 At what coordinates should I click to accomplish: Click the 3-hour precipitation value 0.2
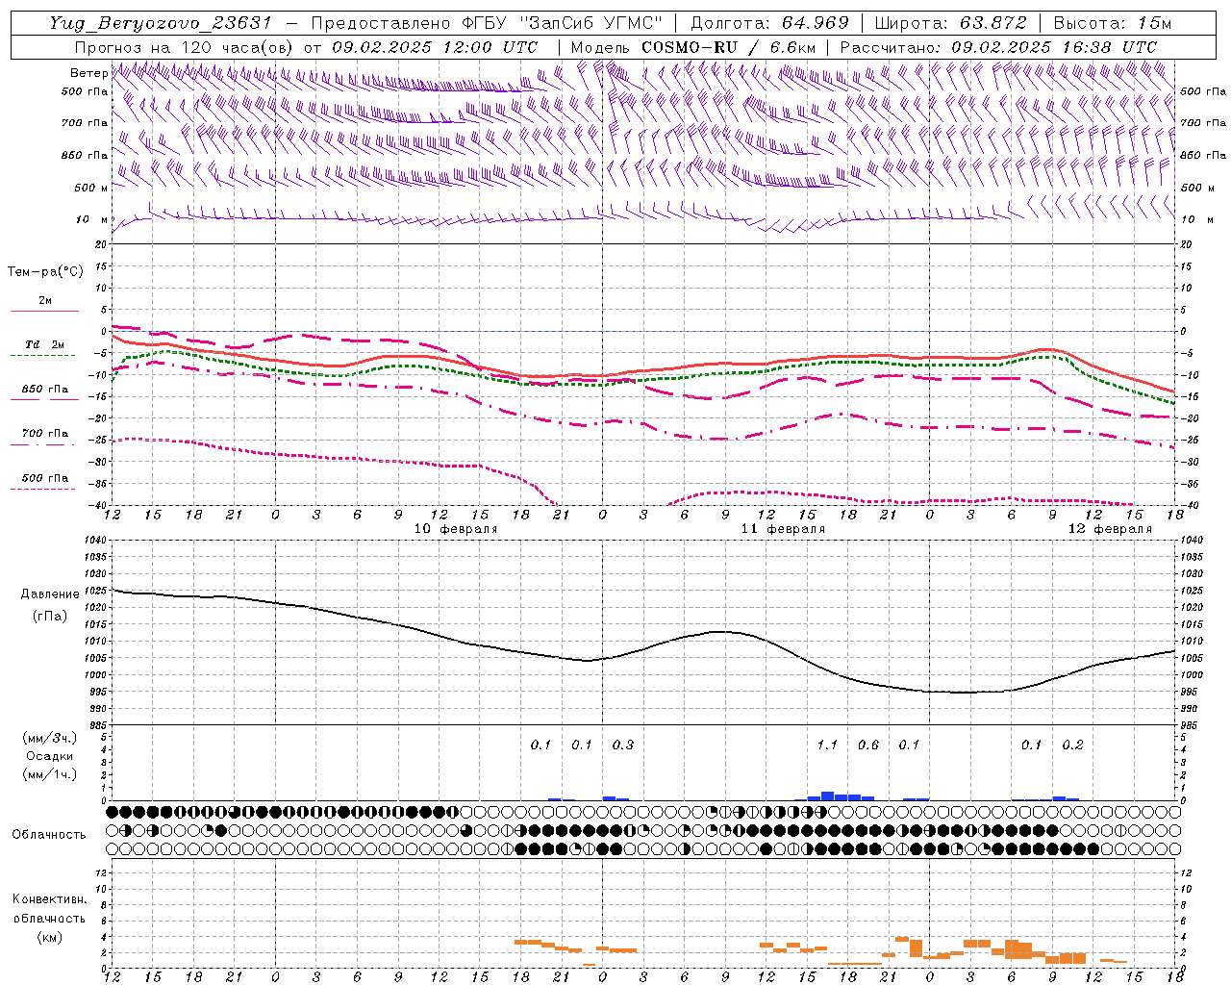pos(1072,745)
